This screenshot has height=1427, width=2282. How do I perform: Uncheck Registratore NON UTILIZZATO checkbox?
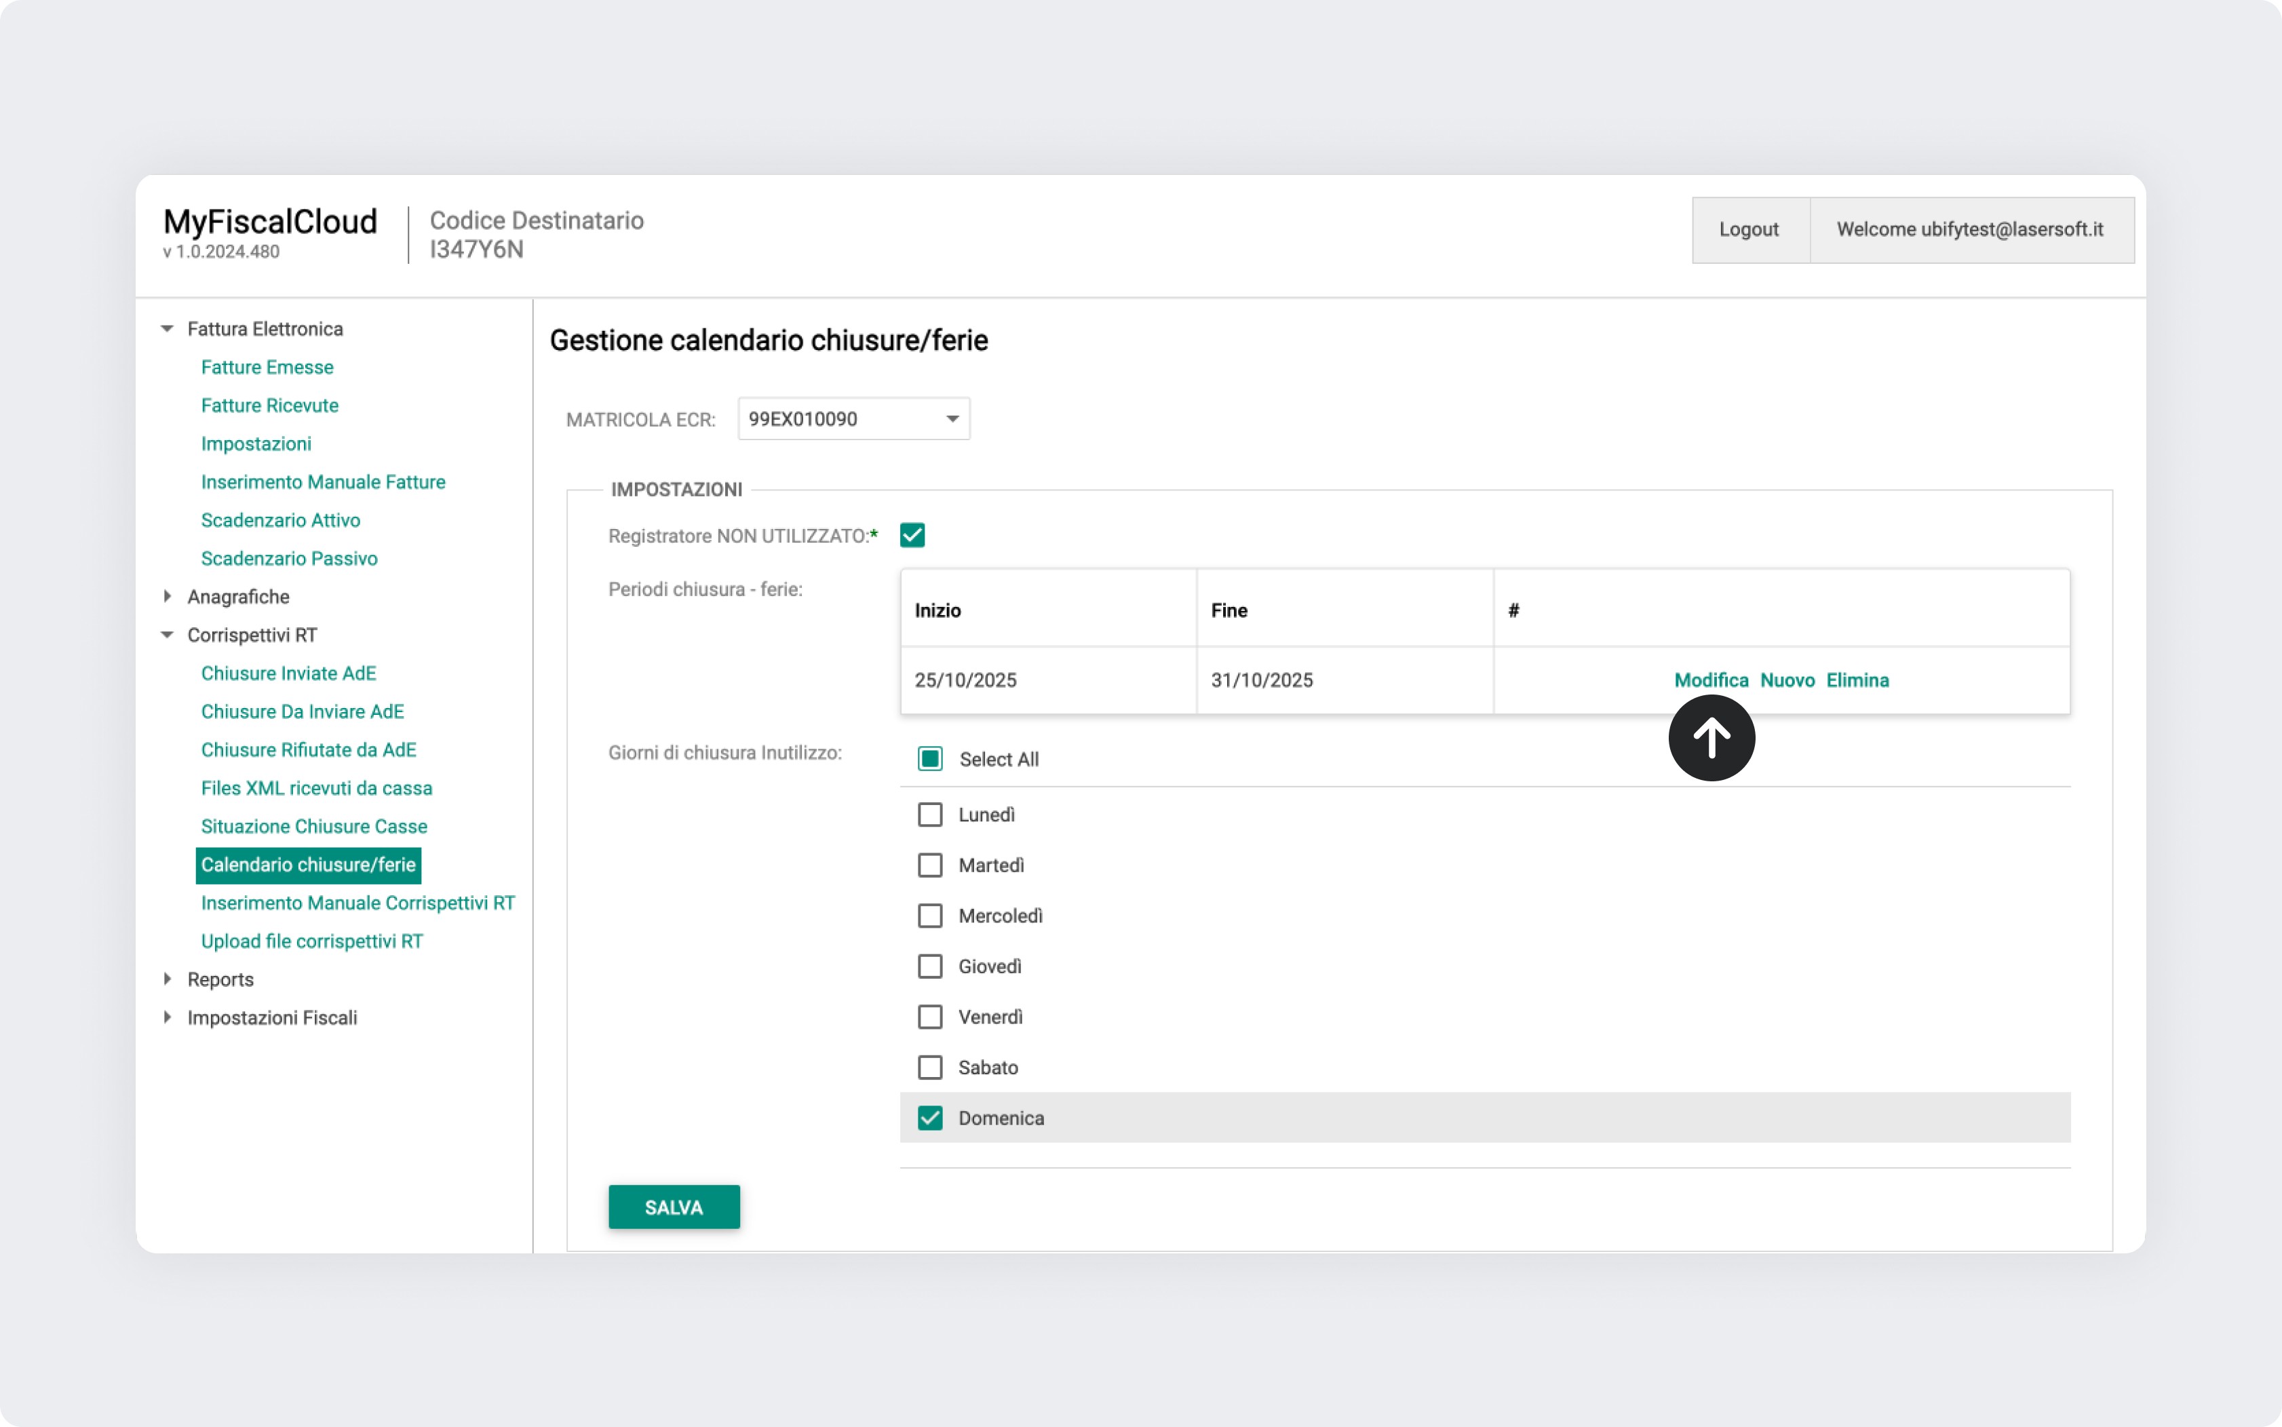point(912,535)
